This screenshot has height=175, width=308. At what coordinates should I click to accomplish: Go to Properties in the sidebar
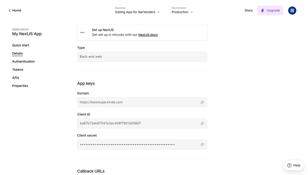point(20,86)
